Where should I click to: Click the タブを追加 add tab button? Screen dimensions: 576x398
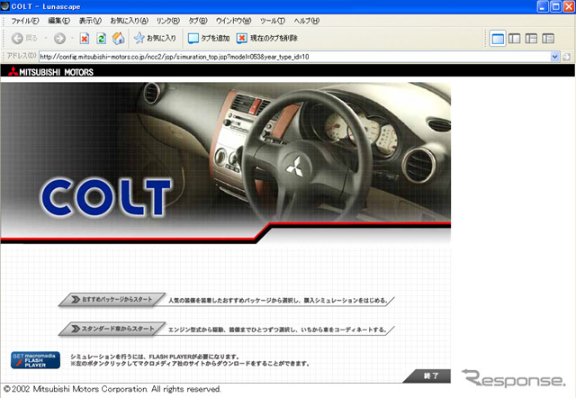[209, 39]
